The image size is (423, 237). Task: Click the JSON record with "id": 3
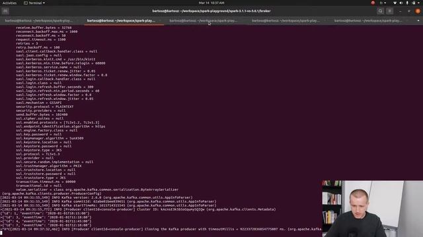[x=46, y=217]
